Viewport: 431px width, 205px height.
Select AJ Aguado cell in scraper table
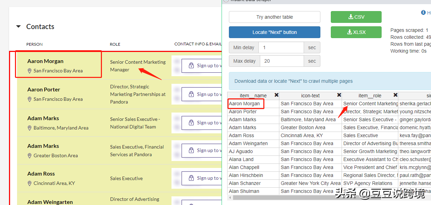[253, 151]
